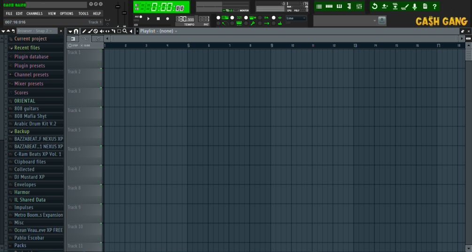The height and width of the screenshot is (252, 472).
Task: Open the playlist menu arrow
Action: click(70, 31)
